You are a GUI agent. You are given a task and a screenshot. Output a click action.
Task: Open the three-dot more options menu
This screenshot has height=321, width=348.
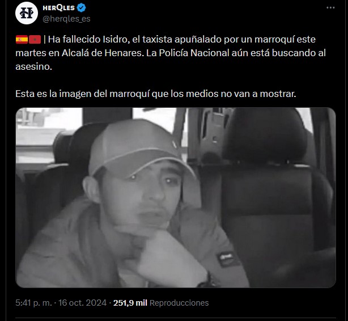click(x=330, y=8)
